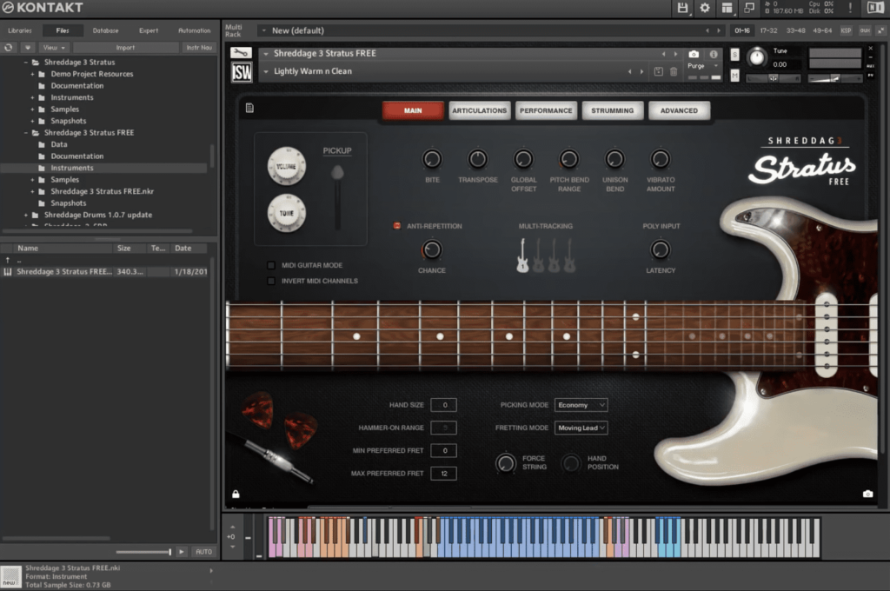The width and height of the screenshot is (890, 591).
Task: Save the current snapshot icon
Action: (x=659, y=71)
